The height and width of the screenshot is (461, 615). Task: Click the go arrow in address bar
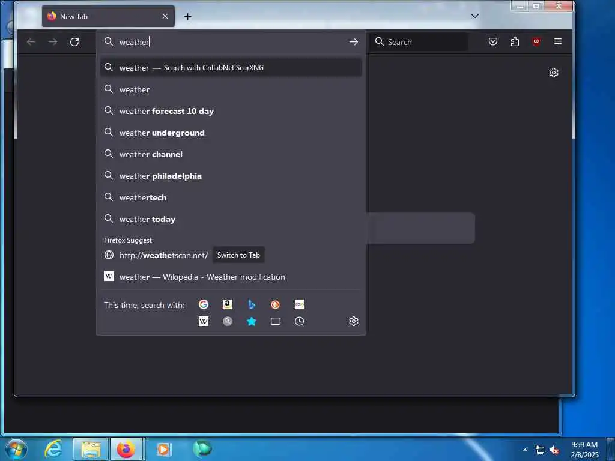click(353, 42)
